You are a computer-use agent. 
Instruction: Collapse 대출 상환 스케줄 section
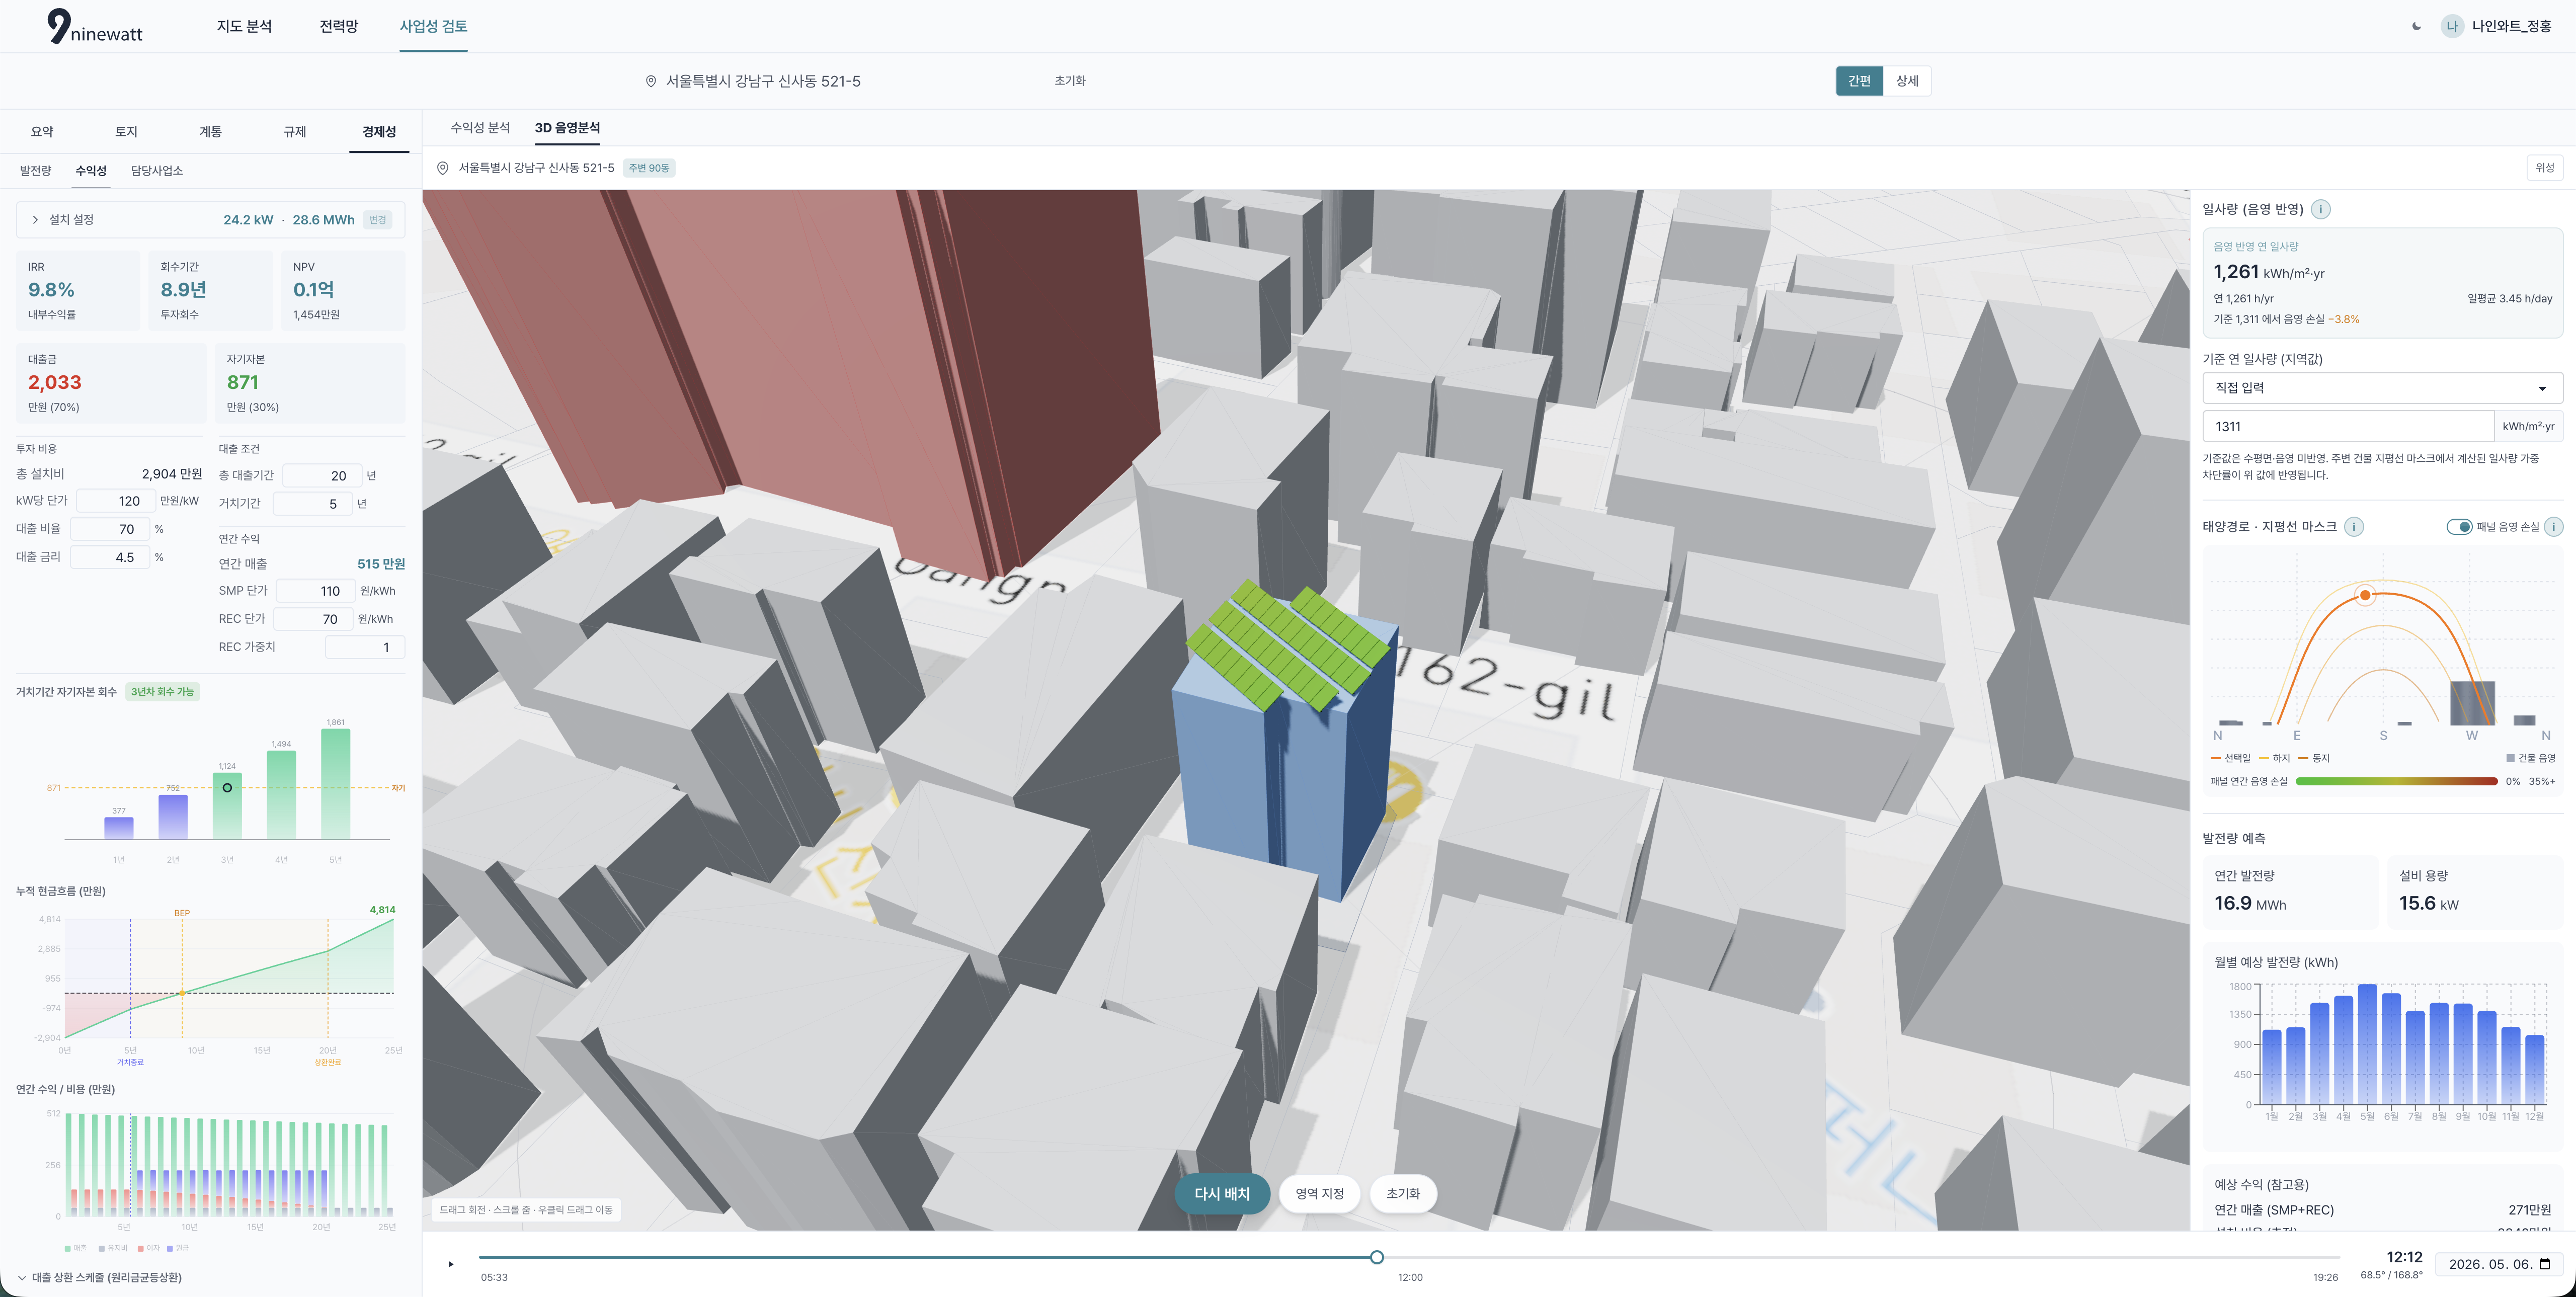(100, 1277)
